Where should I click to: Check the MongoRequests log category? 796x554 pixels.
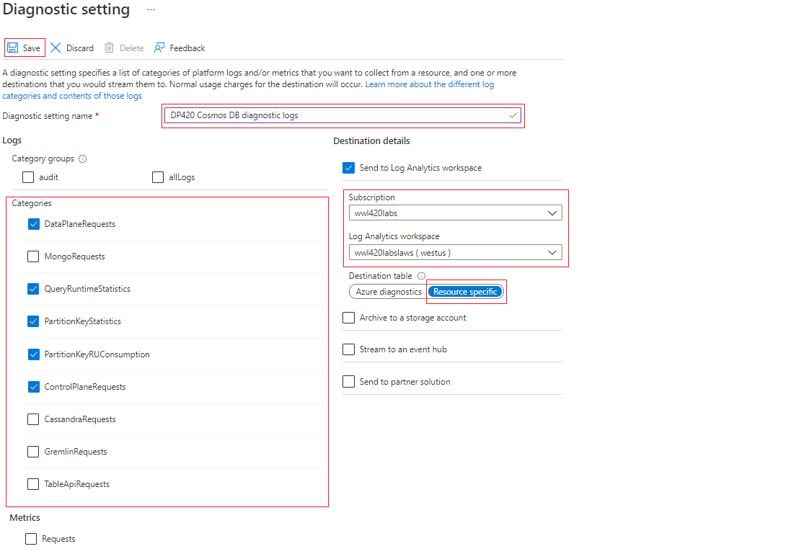coord(33,256)
